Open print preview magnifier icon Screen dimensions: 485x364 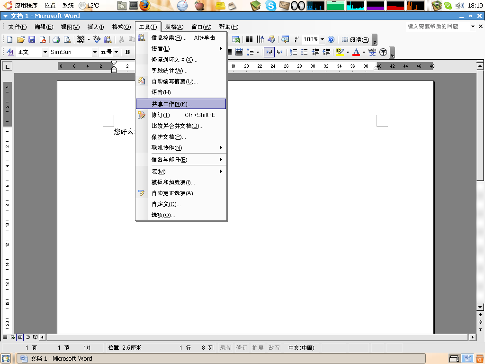click(67, 39)
